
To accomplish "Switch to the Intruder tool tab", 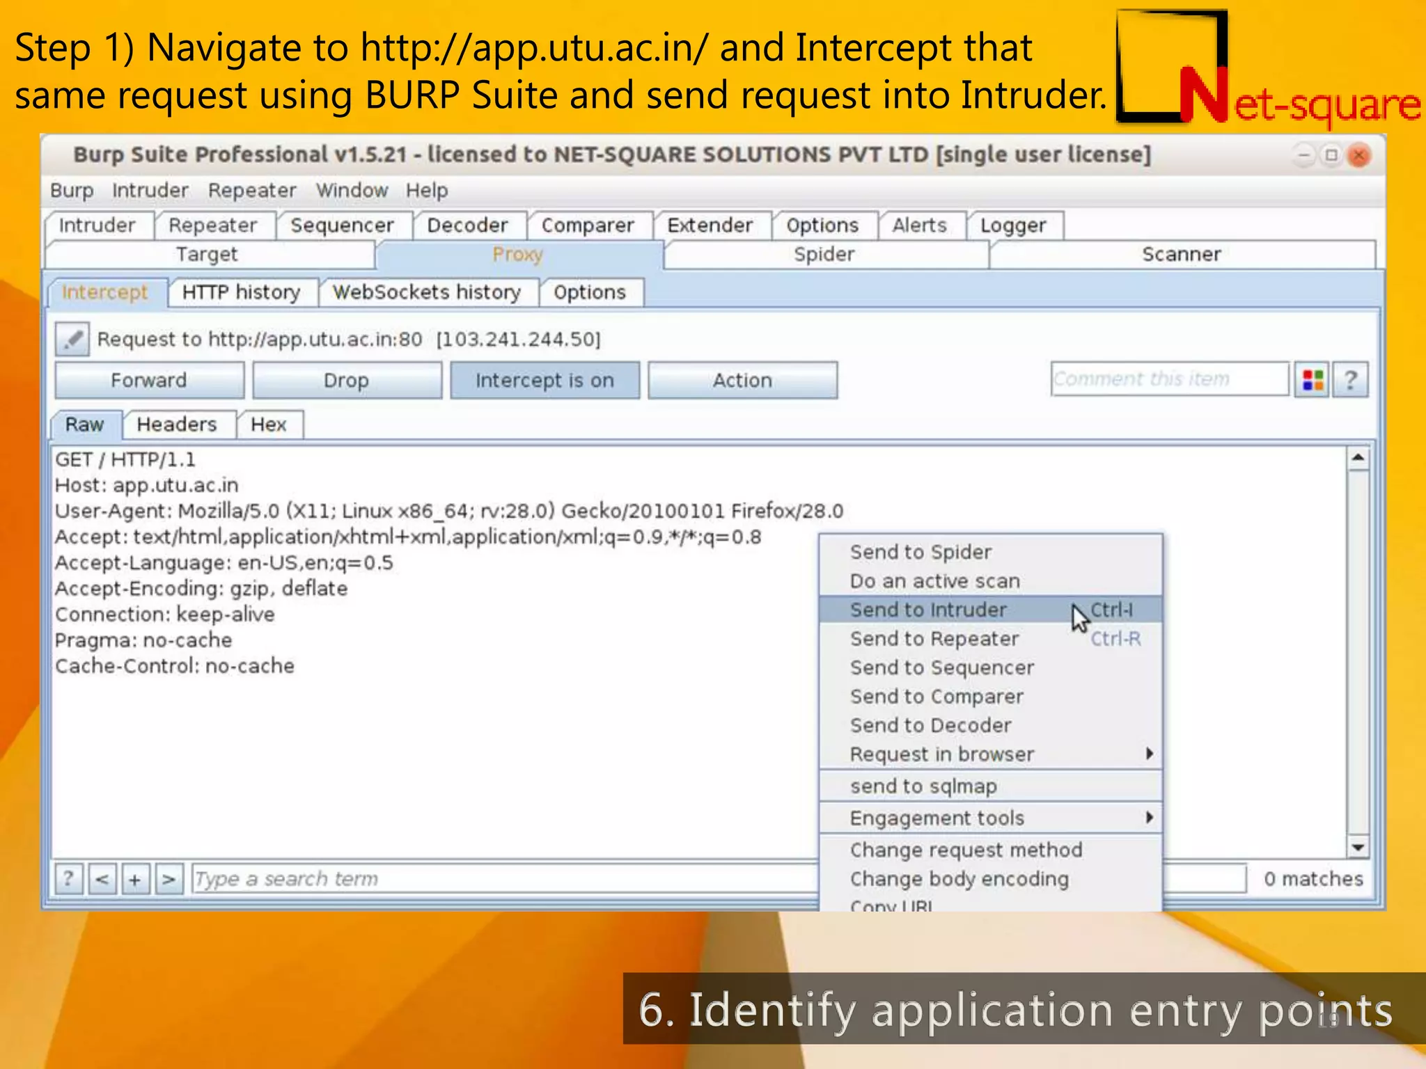I will (x=97, y=225).
